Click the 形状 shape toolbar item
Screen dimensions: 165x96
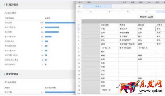click(x=157, y=2)
